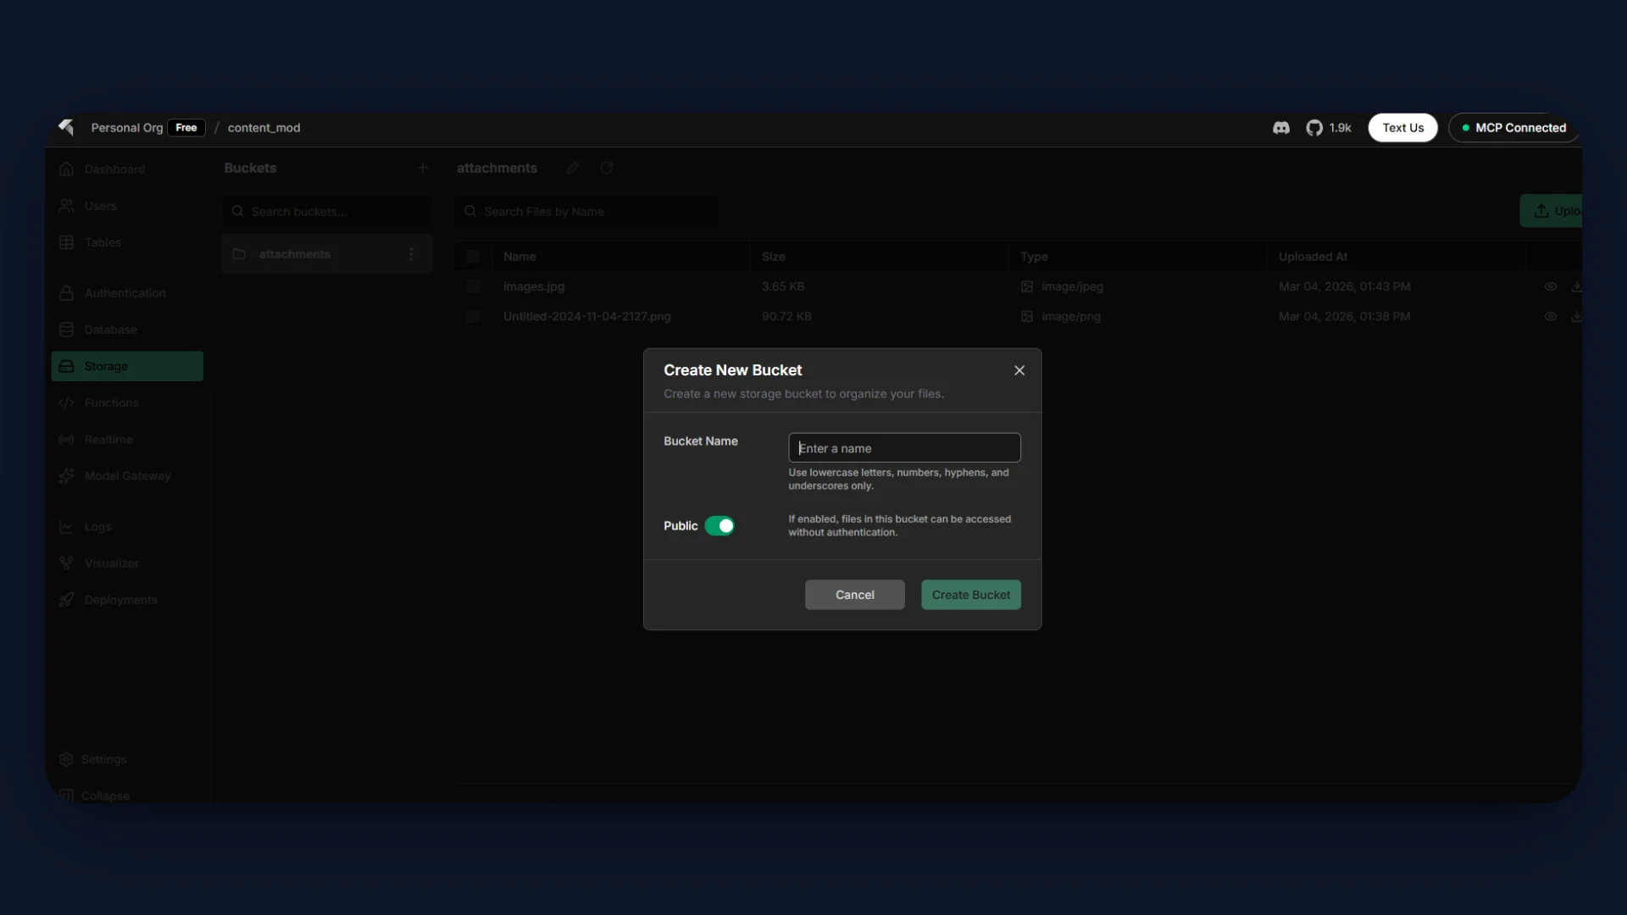Click the refresh icon beside attachments

[607, 168]
